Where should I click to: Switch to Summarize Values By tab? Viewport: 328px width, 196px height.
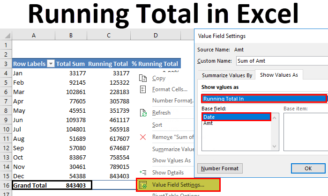(x=227, y=75)
